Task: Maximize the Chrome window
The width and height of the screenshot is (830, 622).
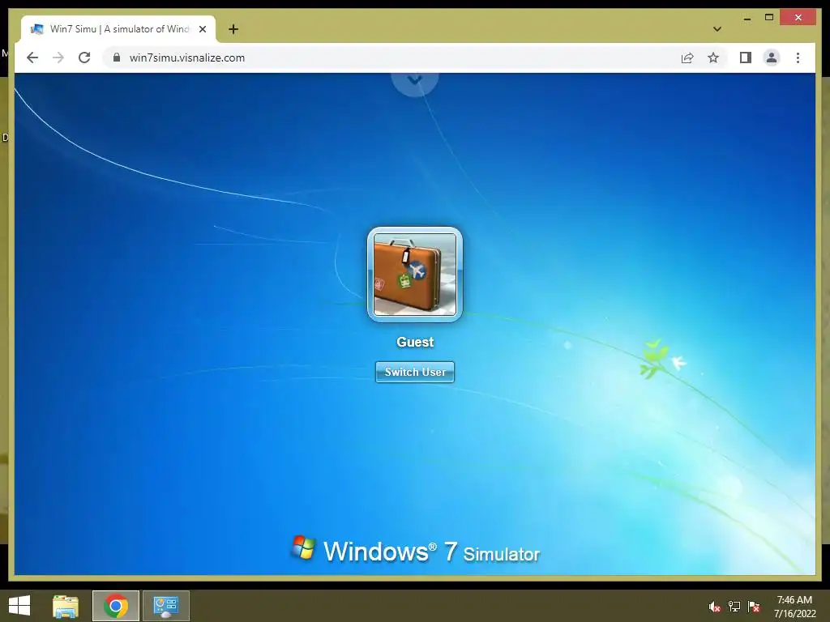Action: [x=769, y=18]
